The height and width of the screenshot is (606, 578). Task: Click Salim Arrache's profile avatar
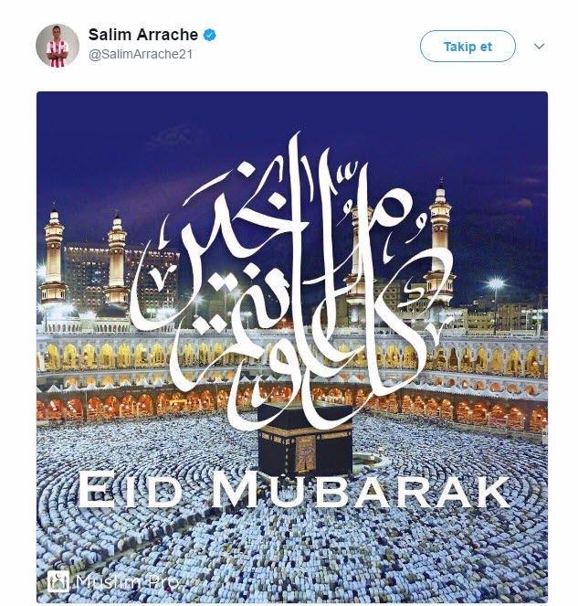pos(58,46)
